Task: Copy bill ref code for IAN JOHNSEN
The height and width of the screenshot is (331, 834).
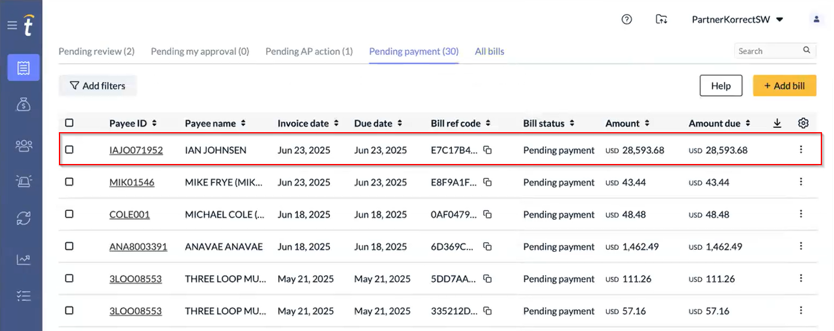Action: click(488, 150)
